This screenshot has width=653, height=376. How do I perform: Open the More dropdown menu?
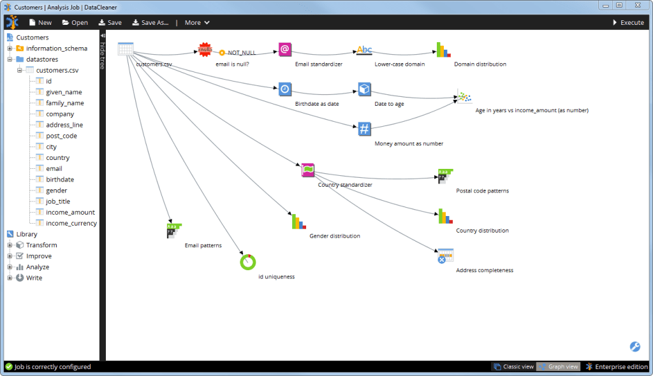(x=196, y=22)
